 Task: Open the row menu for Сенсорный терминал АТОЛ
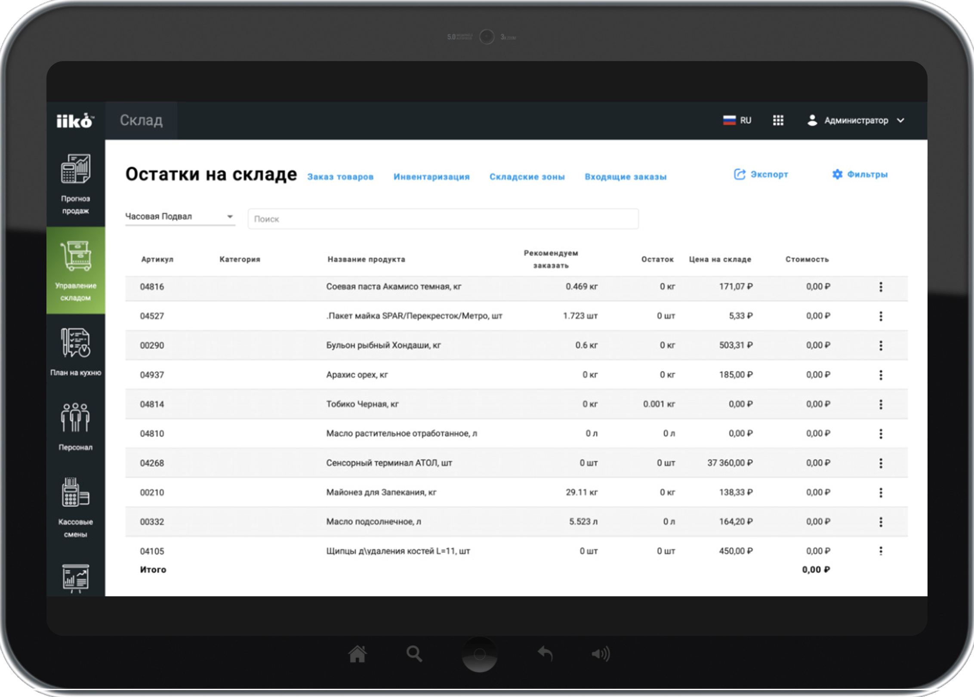[x=881, y=463]
